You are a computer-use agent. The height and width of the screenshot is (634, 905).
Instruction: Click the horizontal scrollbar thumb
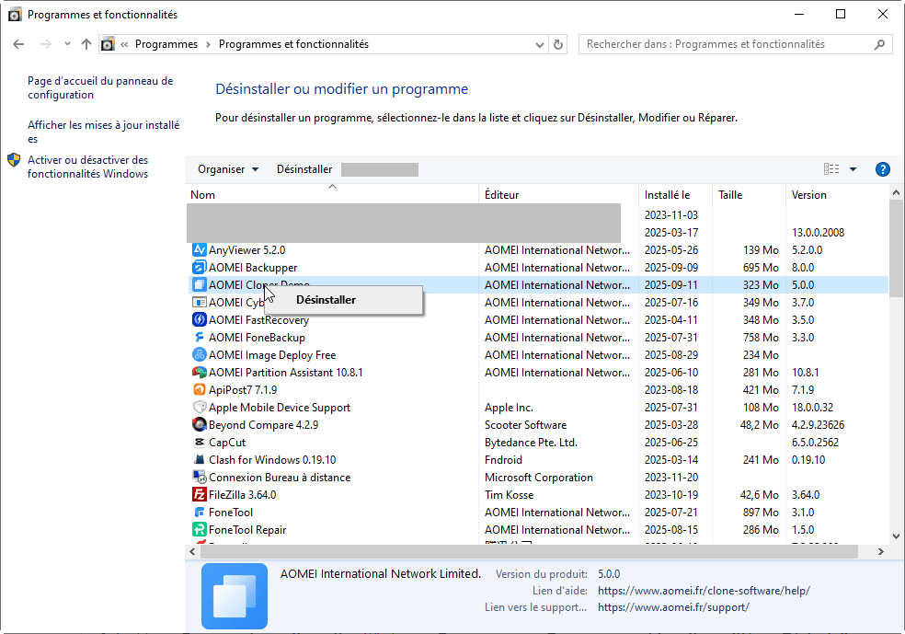(529, 552)
